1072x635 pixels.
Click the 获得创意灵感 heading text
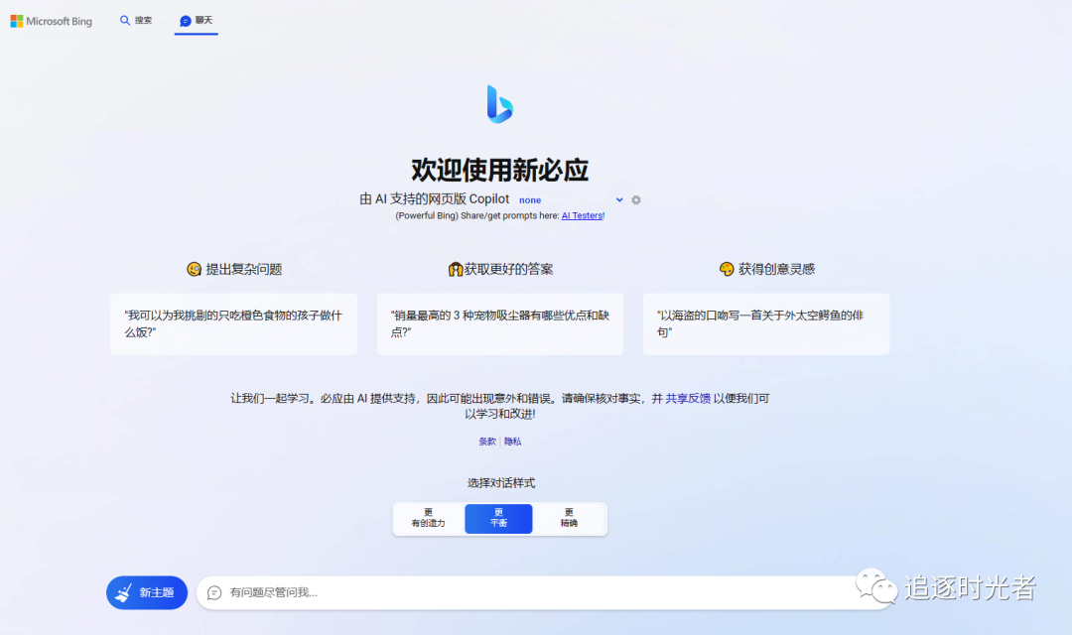[776, 269]
